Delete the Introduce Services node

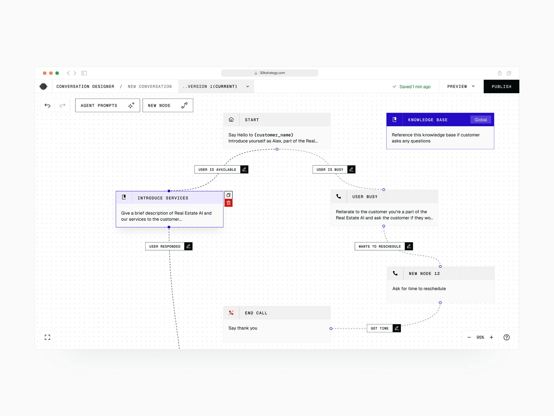[x=229, y=203]
